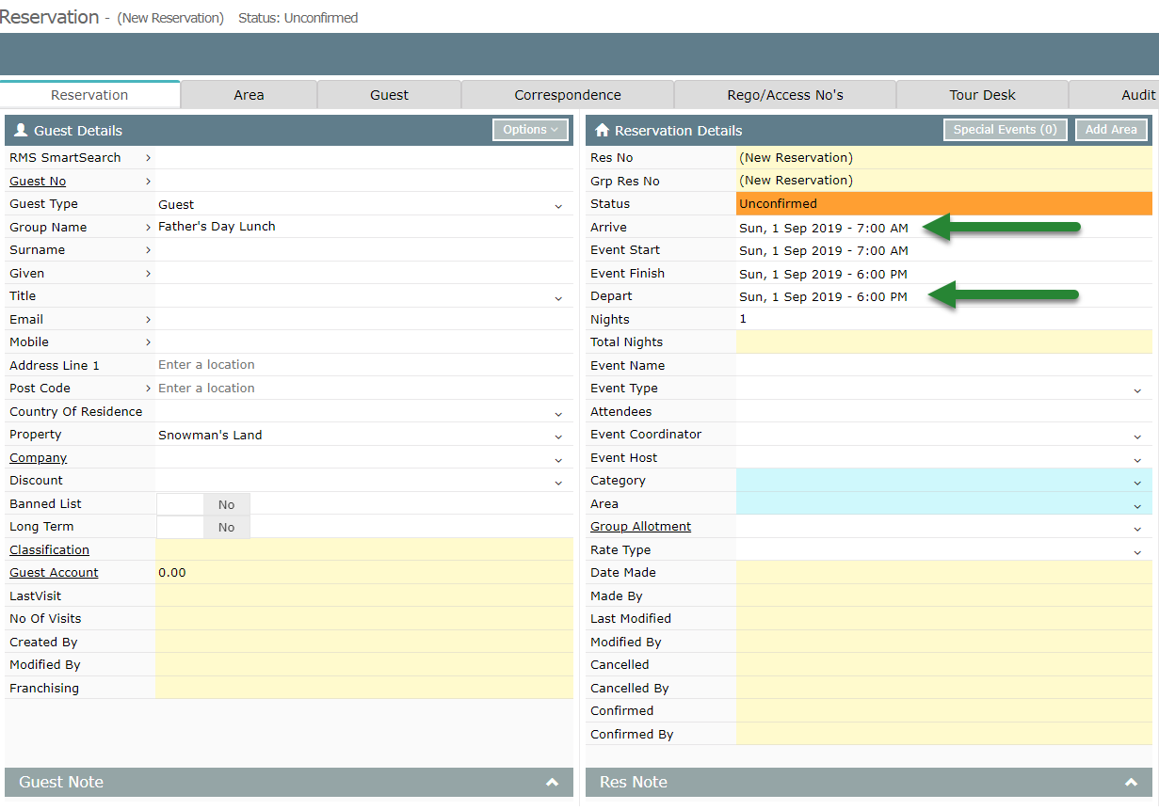1159x810 pixels.
Task: Click the Mobile input field
Action: [363, 342]
